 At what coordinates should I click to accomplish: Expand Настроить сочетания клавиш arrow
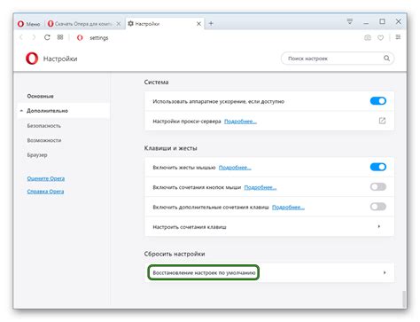point(379,226)
